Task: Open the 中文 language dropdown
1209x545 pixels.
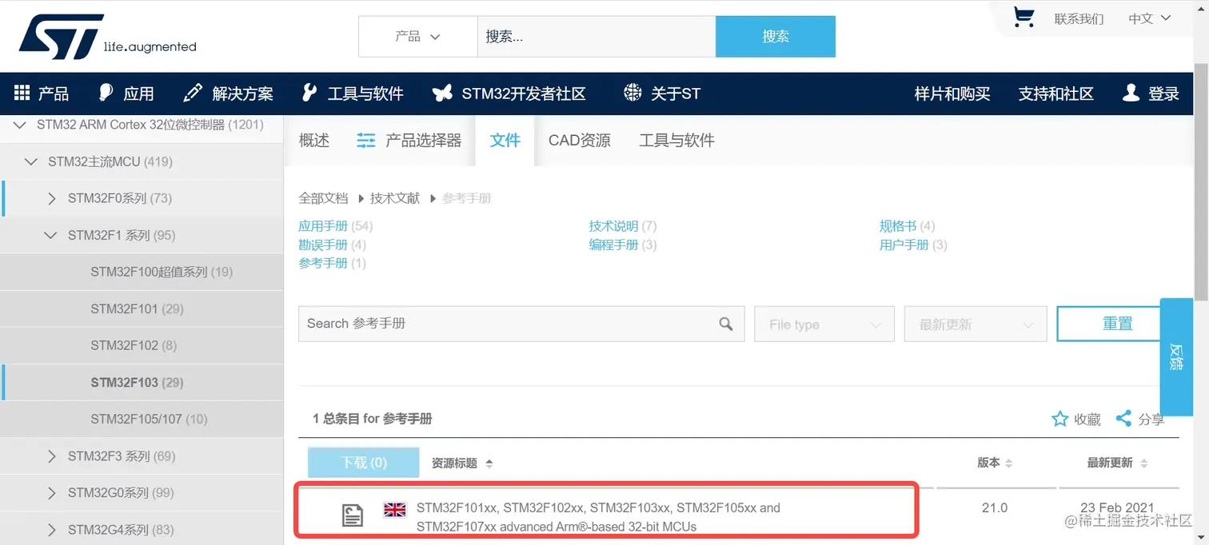Action: click(x=1149, y=18)
